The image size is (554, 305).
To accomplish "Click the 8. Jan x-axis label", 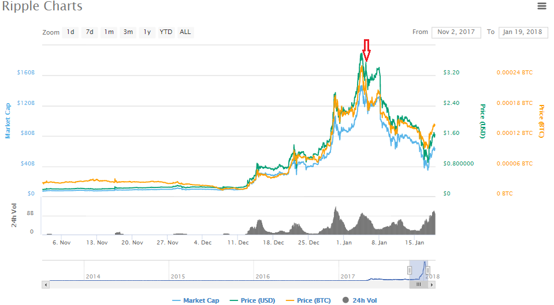I will [x=379, y=243].
